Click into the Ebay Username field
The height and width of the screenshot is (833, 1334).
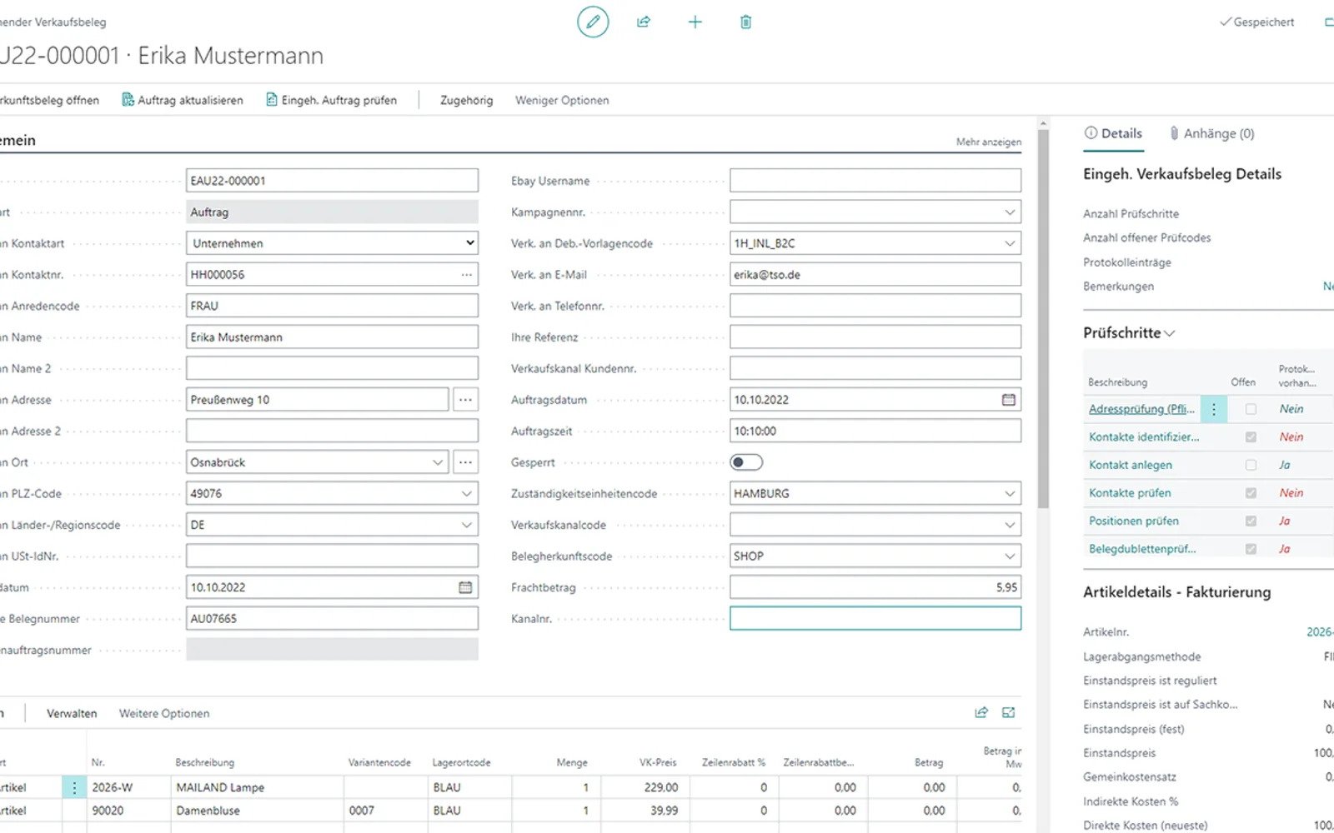tap(875, 181)
